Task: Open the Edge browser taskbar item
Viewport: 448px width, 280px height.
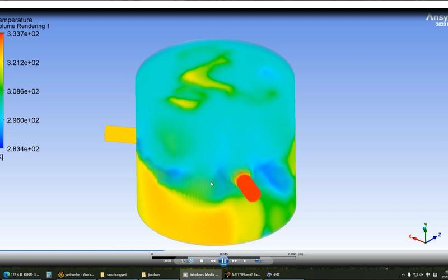Action: (x=21, y=274)
